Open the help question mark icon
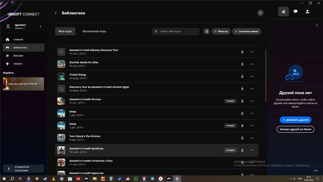The height and width of the screenshot is (182, 323). (260, 13)
